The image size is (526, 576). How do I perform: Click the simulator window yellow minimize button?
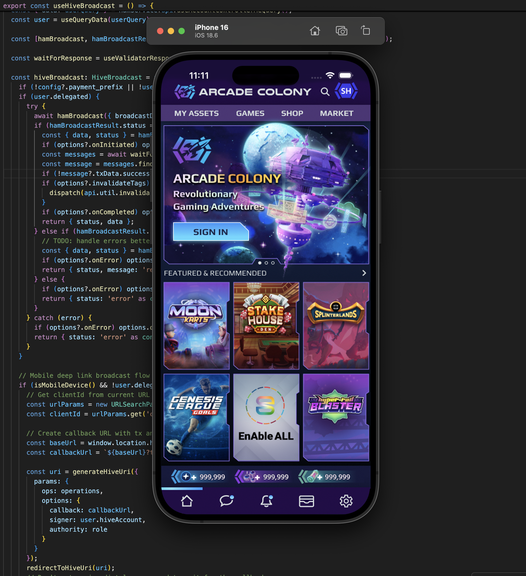pos(171,31)
